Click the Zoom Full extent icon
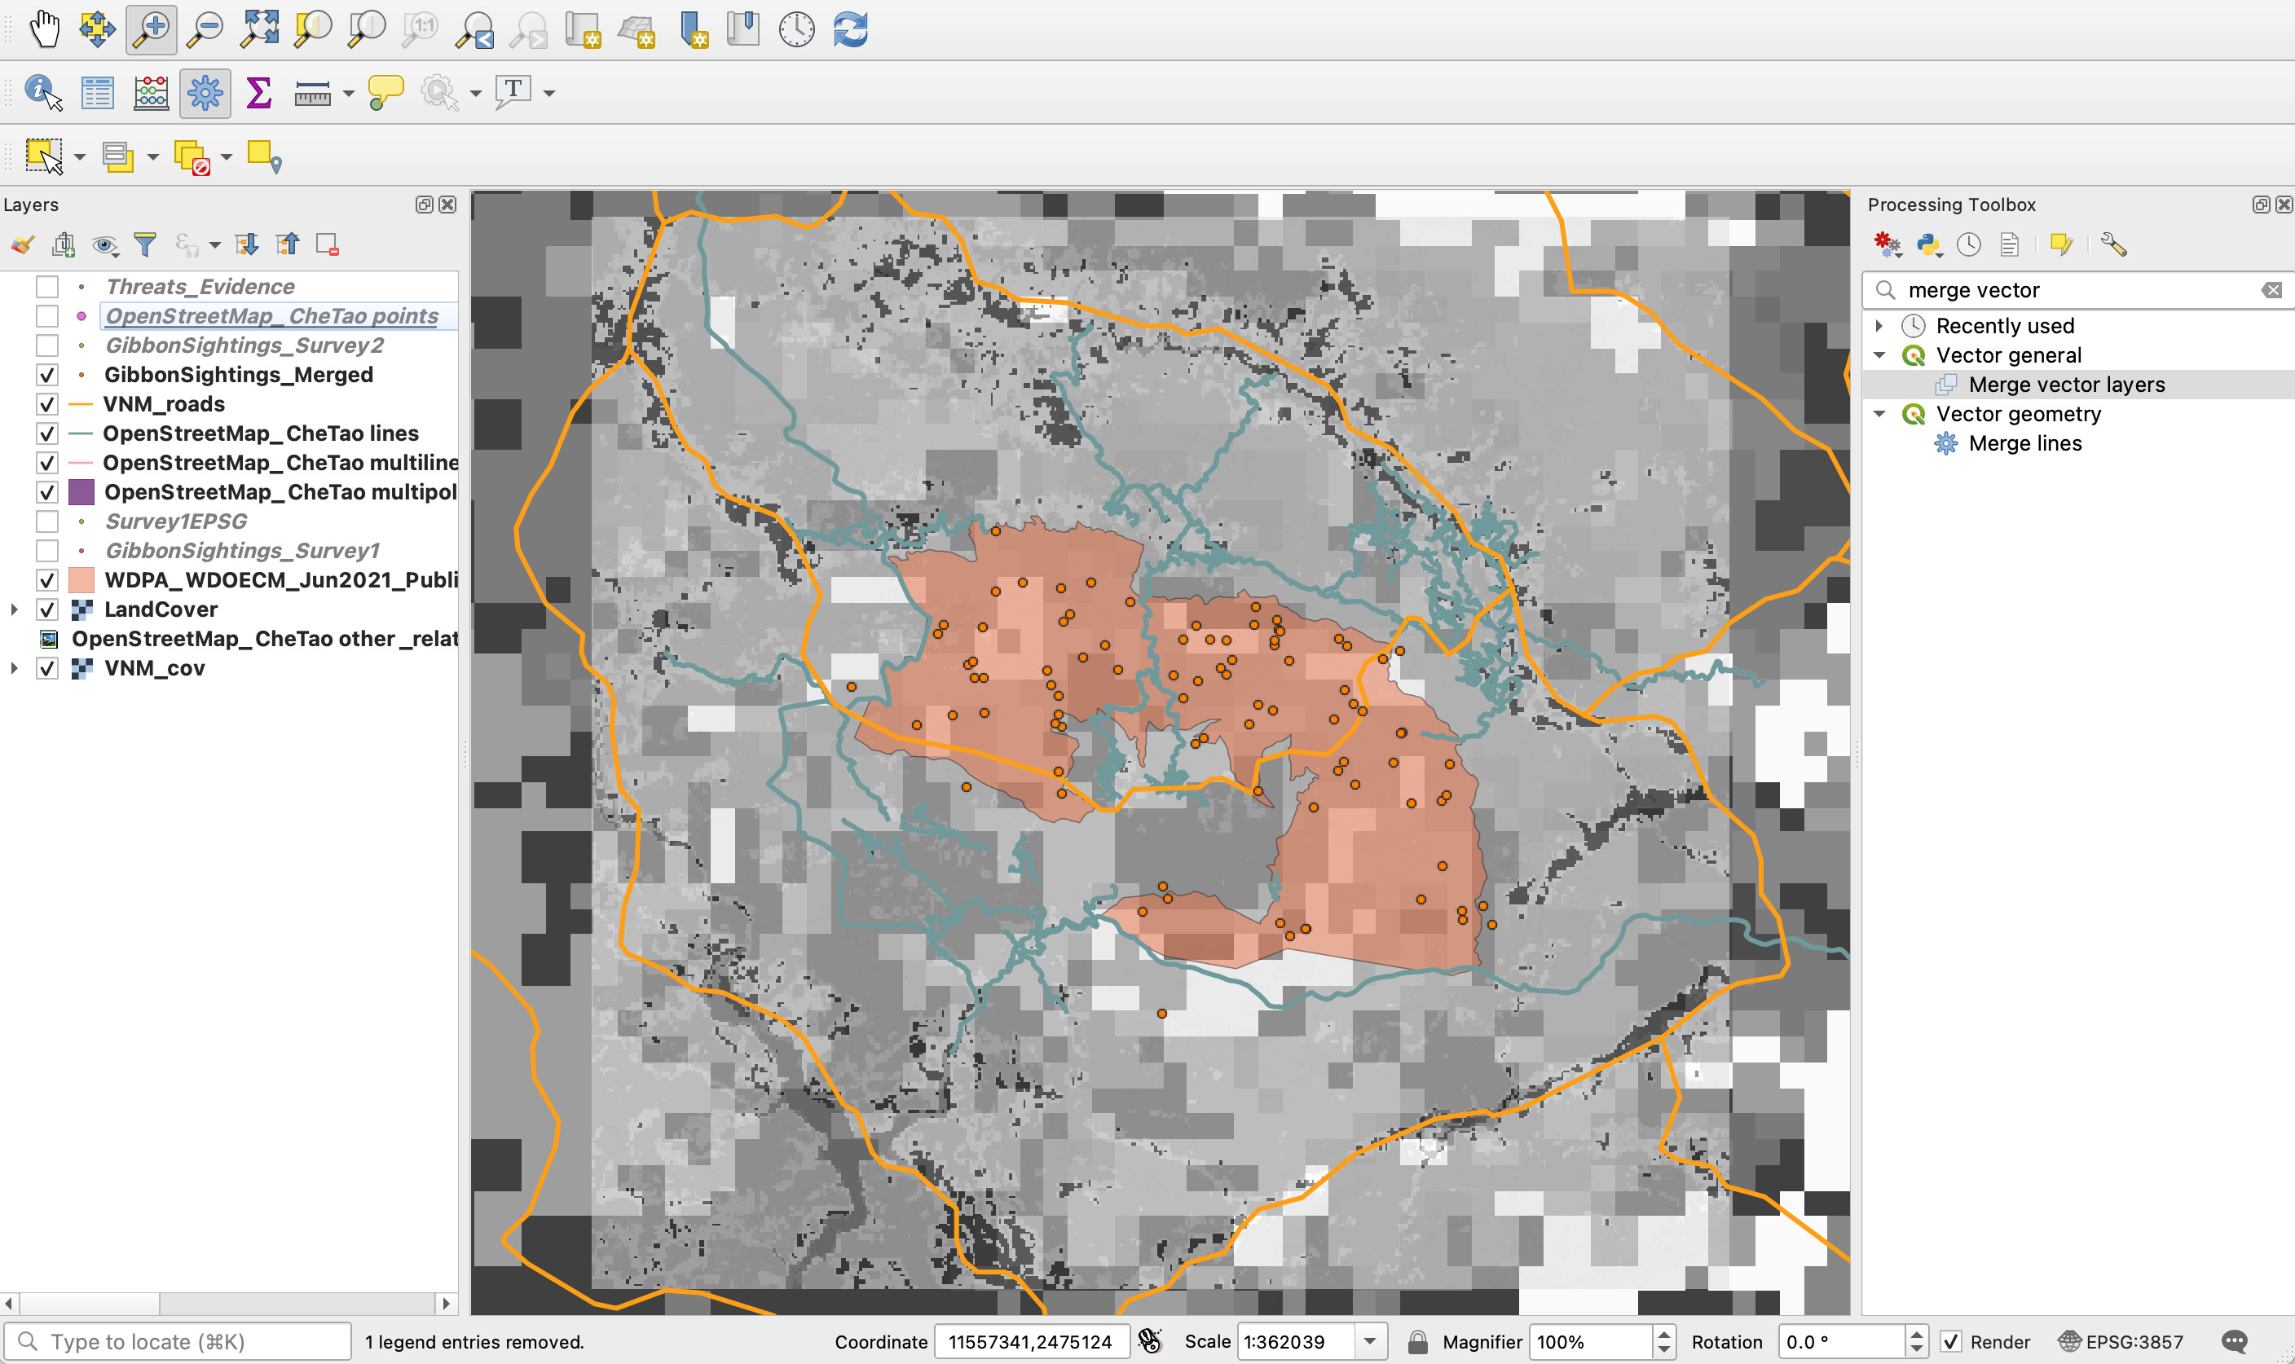Viewport: 2295px width, 1364px height. pos(259,29)
